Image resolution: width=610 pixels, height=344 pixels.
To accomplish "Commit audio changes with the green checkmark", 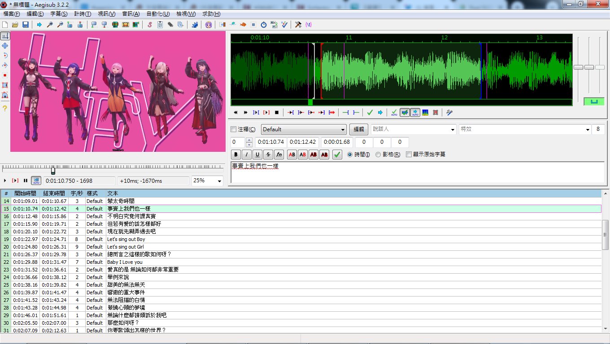I will coord(370,112).
